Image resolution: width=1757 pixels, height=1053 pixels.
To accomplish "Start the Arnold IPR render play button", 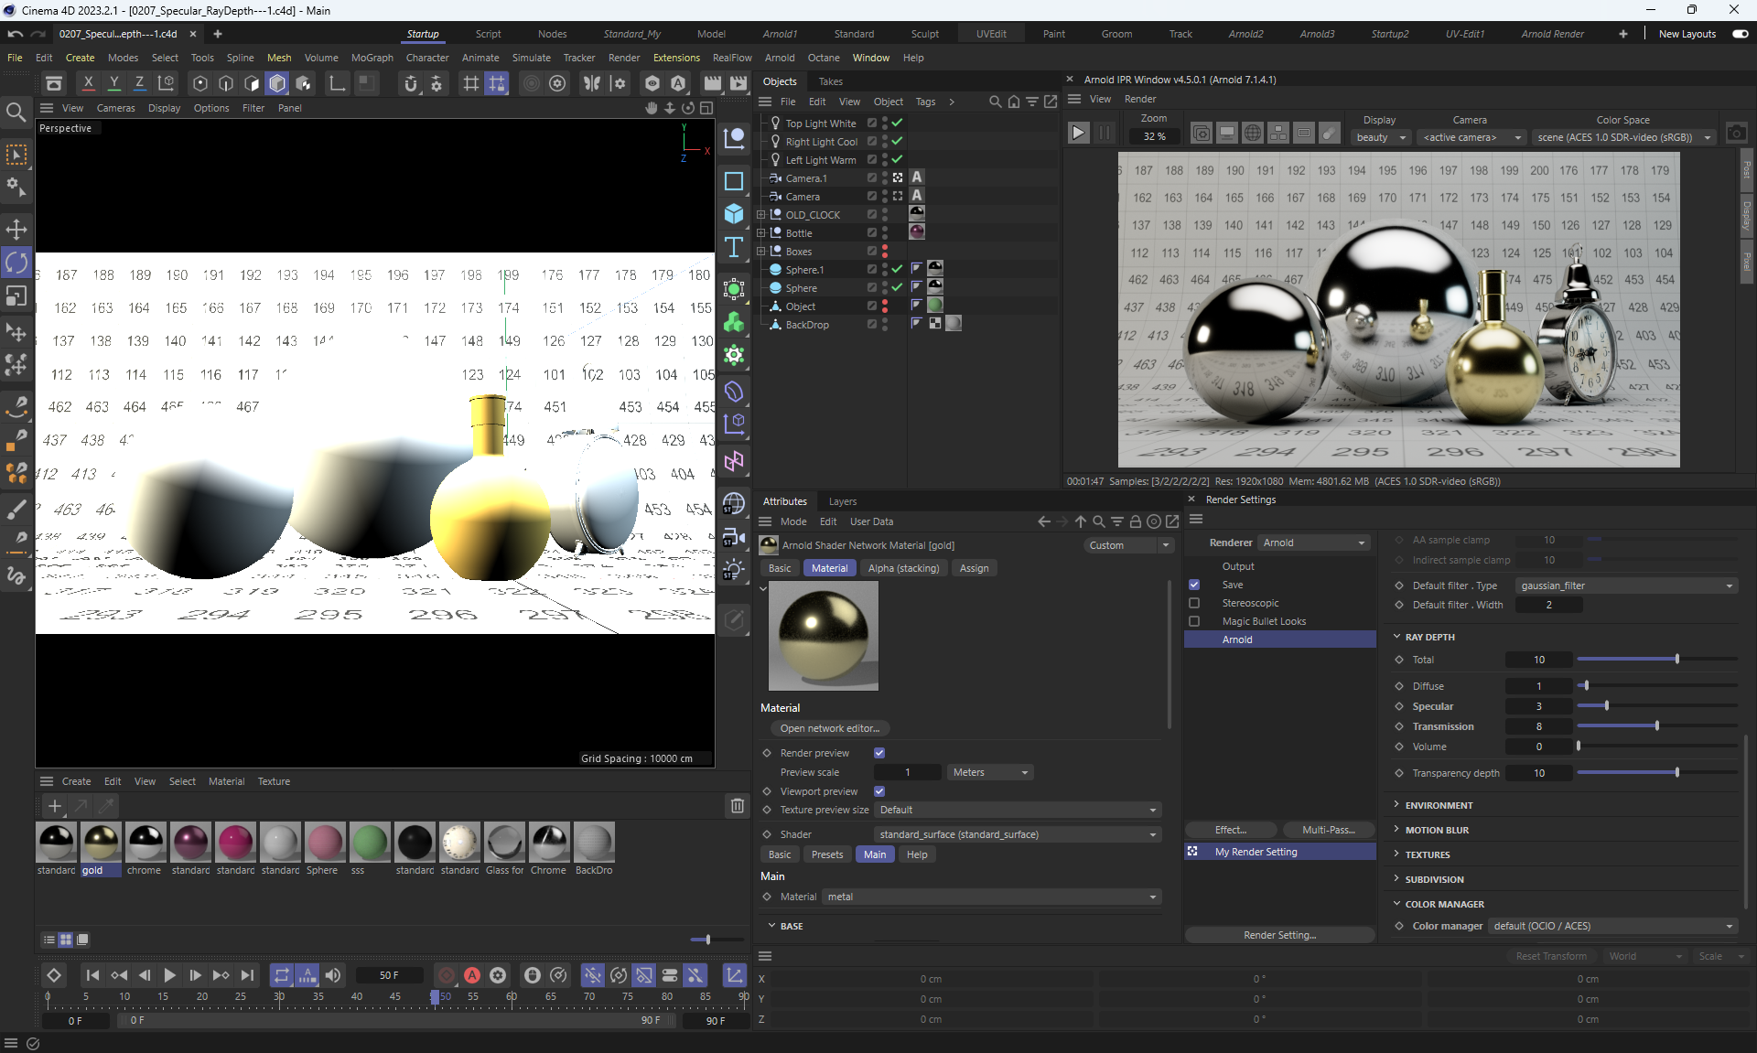I will (x=1078, y=134).
